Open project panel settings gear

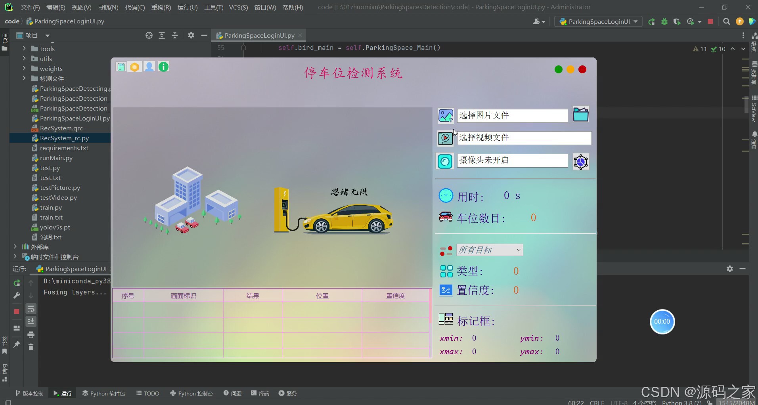pyautogui.click(x=191, y=35)
